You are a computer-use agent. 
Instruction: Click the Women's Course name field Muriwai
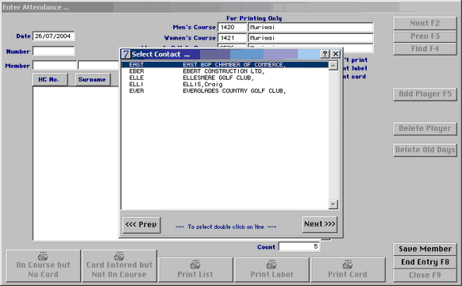point(310,38)
